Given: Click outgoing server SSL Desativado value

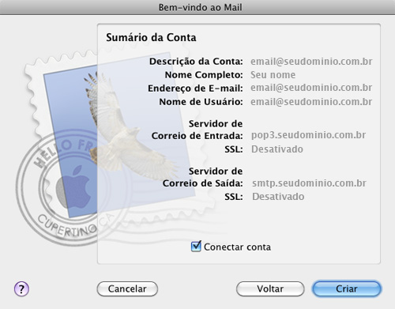Looking at the screenshot, I should pyautogui.click(x=278, y=197).
